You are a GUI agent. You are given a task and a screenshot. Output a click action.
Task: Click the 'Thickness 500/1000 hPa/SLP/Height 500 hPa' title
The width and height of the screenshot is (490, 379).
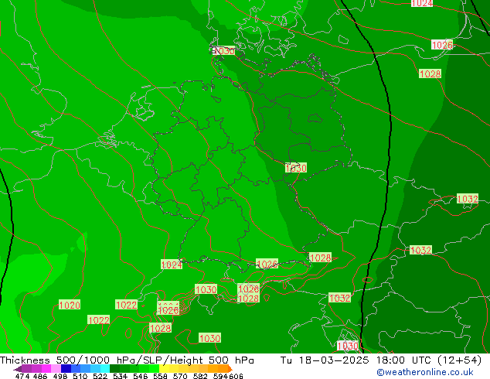pos(127,360)
